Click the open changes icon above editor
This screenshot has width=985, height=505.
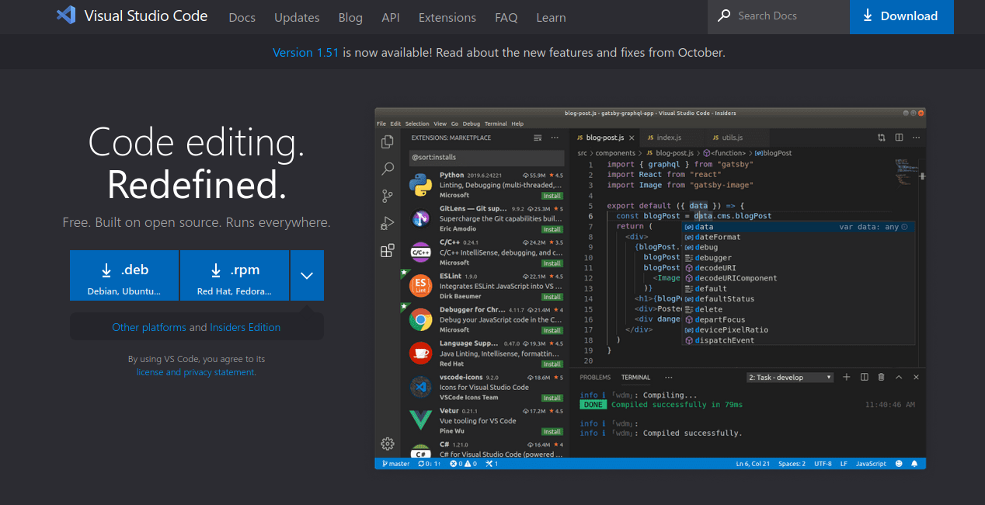(882, 138)
